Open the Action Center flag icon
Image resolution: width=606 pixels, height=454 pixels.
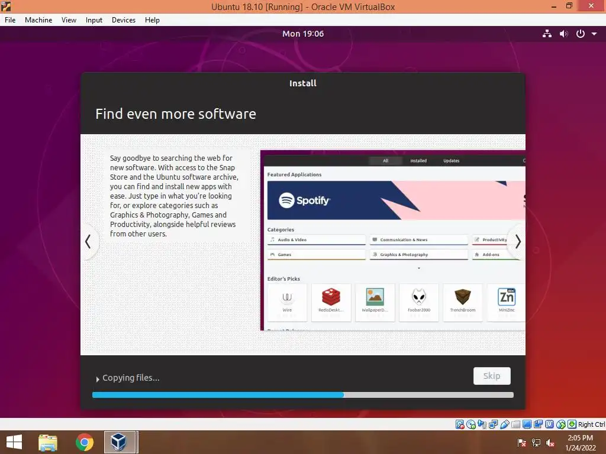(522, 442)
